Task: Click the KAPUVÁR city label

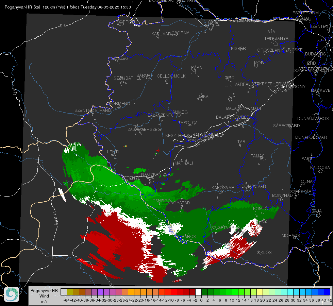Action: pyautogui.click(x=162, y=34)
